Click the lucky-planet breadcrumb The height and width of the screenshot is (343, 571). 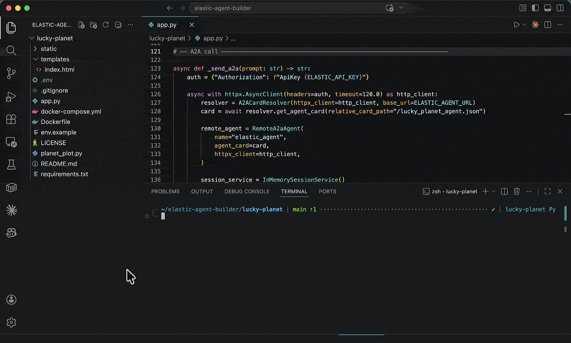[167, 38]
